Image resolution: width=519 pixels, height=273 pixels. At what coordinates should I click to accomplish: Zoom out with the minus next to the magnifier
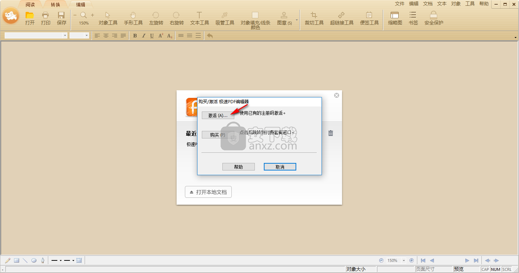point(75,15)
